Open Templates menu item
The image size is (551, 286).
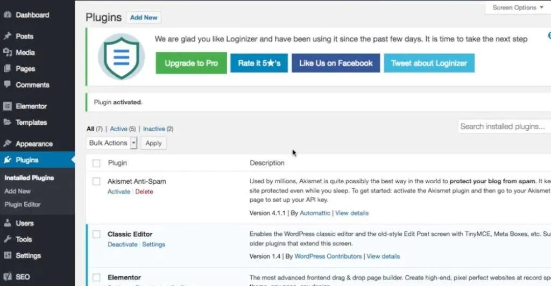pos(31,122)
